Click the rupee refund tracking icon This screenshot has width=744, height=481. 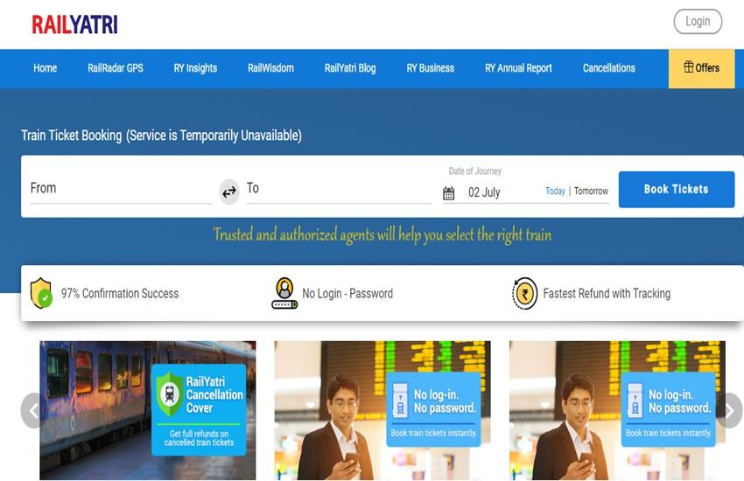525,293
